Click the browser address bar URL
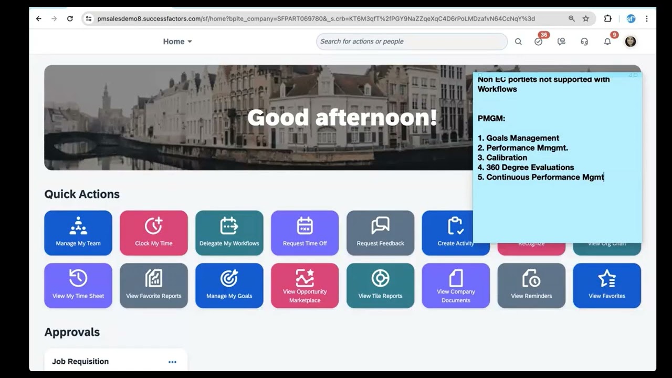Screen dimensions: 672x378 tap(316, 18)
